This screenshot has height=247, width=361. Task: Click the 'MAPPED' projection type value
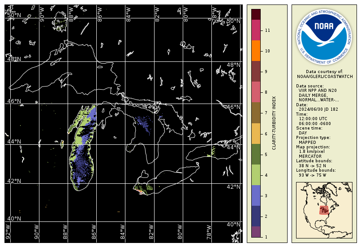point(307,143)
